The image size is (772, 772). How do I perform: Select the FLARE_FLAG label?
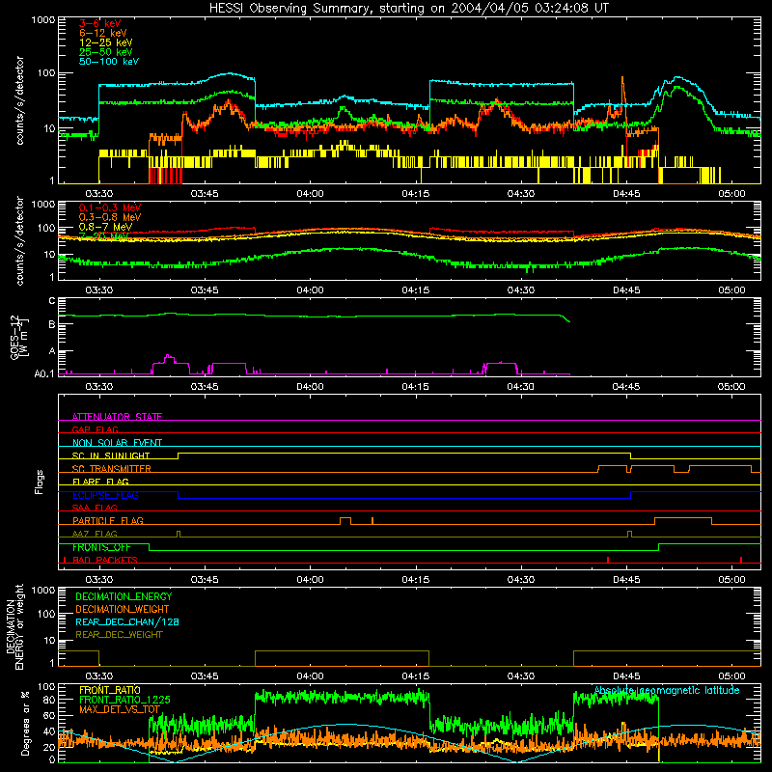pos(100,482)
